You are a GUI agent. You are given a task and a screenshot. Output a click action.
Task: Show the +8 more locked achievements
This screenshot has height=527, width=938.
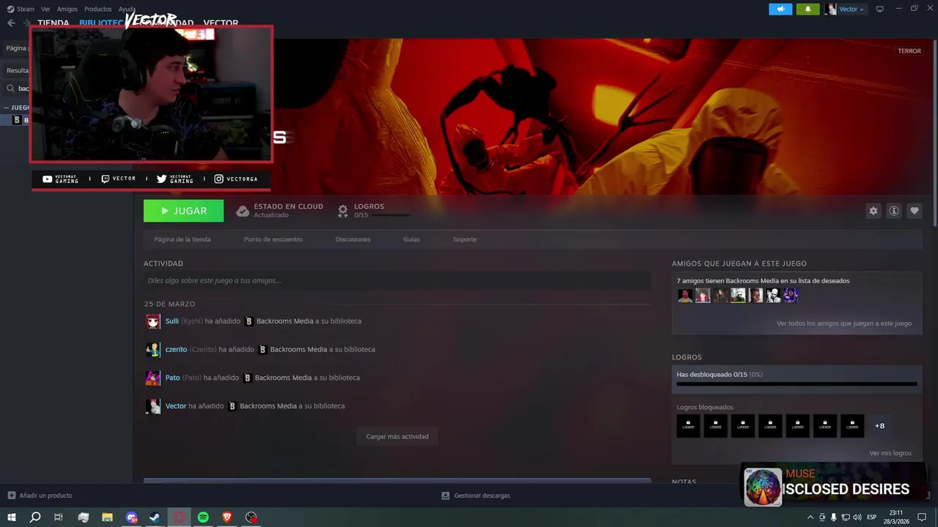pos(879,426)
